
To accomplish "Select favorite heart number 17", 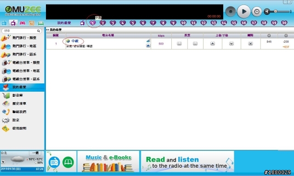I will 254,23.
